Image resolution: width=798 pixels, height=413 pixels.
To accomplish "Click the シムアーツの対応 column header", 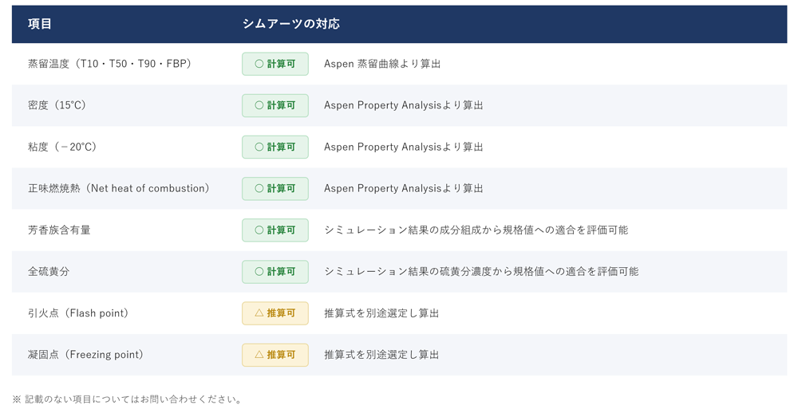I will (290, 24).
